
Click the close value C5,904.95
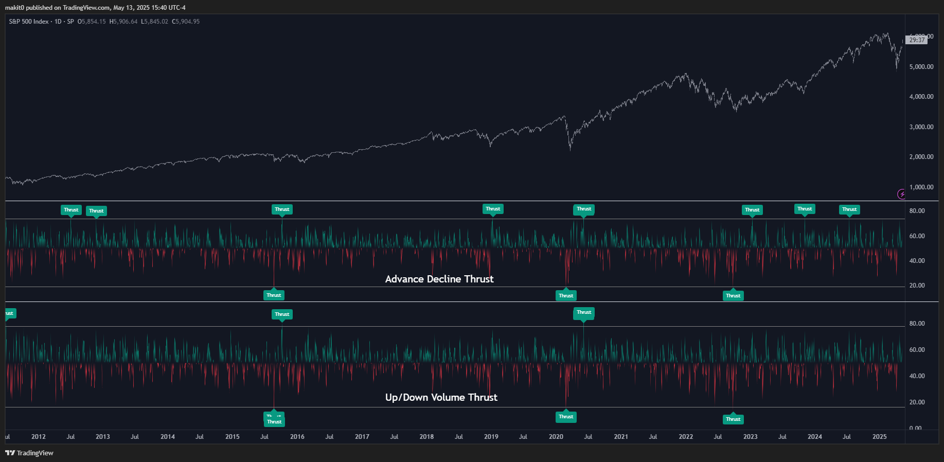(186, 22)
